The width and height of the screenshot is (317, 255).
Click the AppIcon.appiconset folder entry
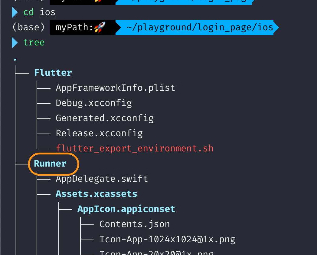126,209
